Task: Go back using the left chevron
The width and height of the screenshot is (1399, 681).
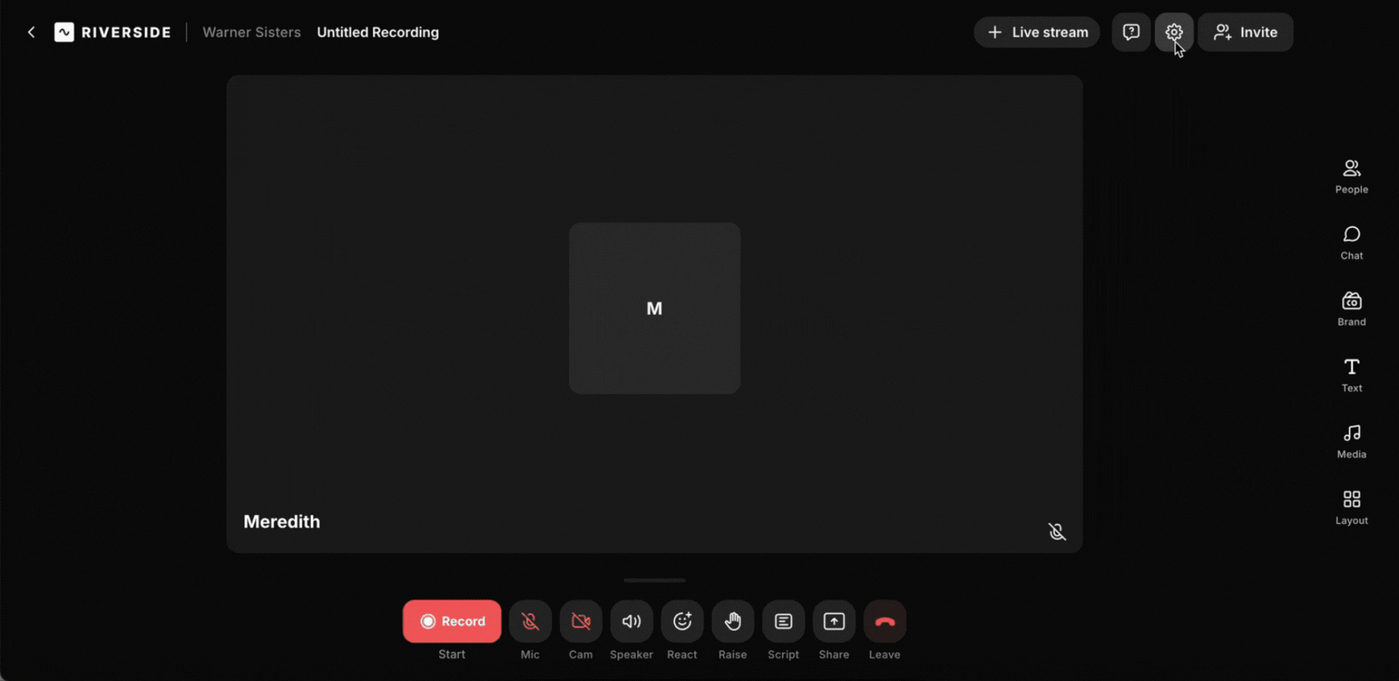Action: pos(32,32)
